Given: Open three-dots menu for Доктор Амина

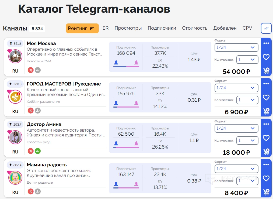Looking at the screenshot, I should [x=266, y=124].
